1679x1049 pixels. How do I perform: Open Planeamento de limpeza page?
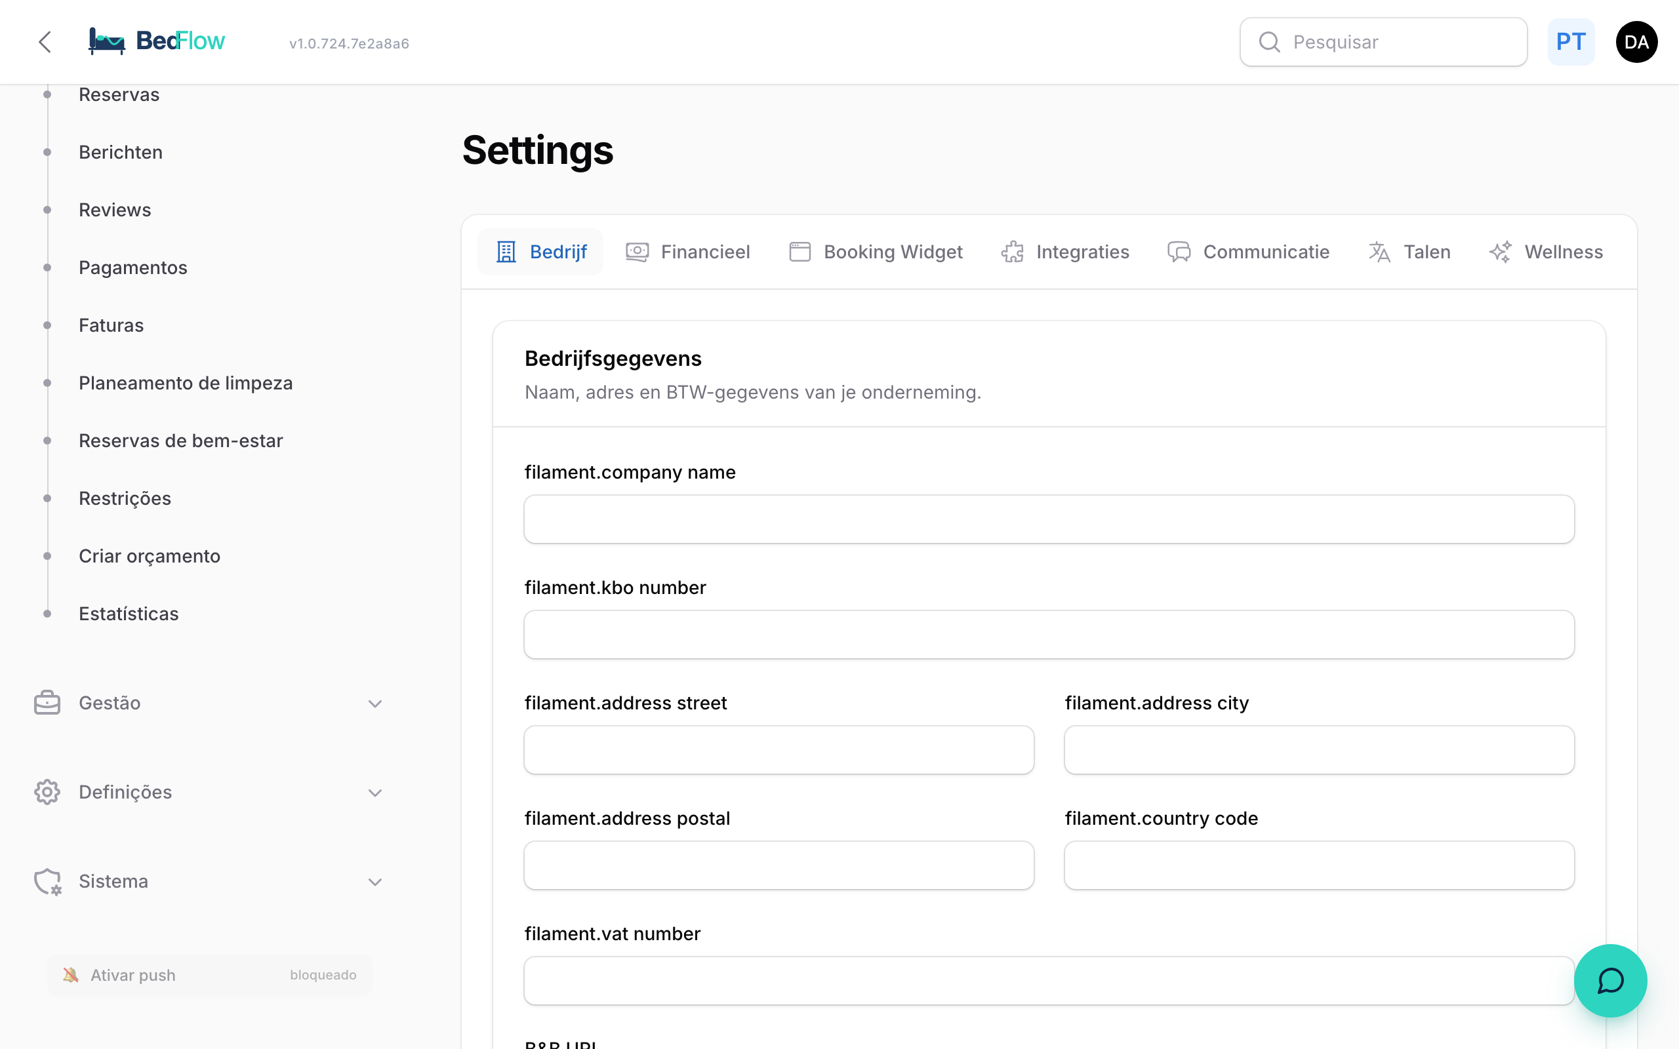(x=185, y=383)
